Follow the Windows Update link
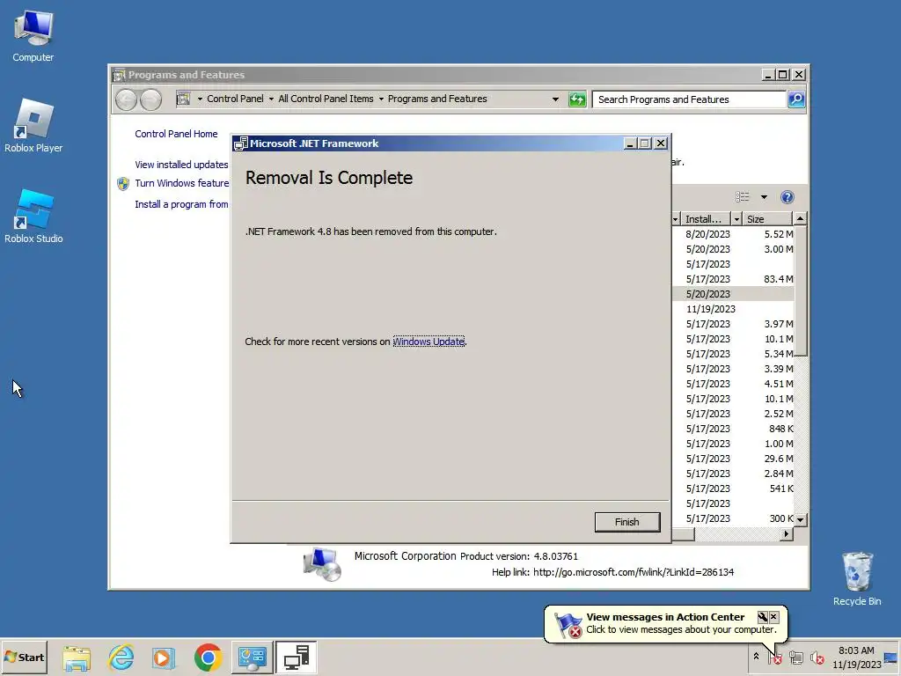Viewport: 901px width, 676px height. 429,342
